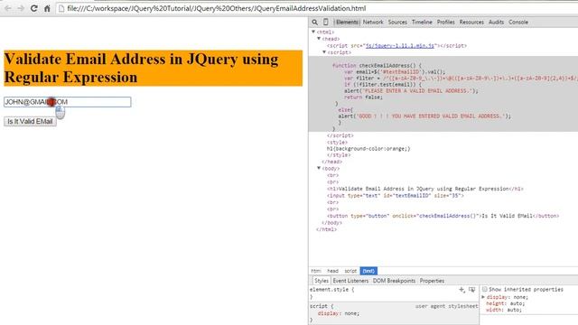Viewport: 578px width, 325px height.
Task: Collapse the body node in DOM tree
Action: 319,169
